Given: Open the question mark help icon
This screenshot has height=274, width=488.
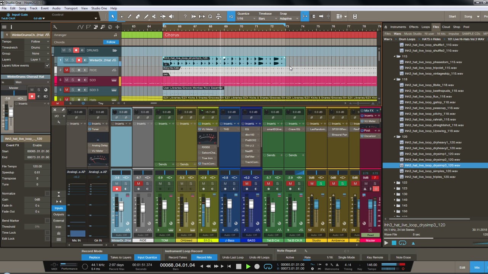Looking at the screenshot, I should pyautogui.click(x=185, y=16).
